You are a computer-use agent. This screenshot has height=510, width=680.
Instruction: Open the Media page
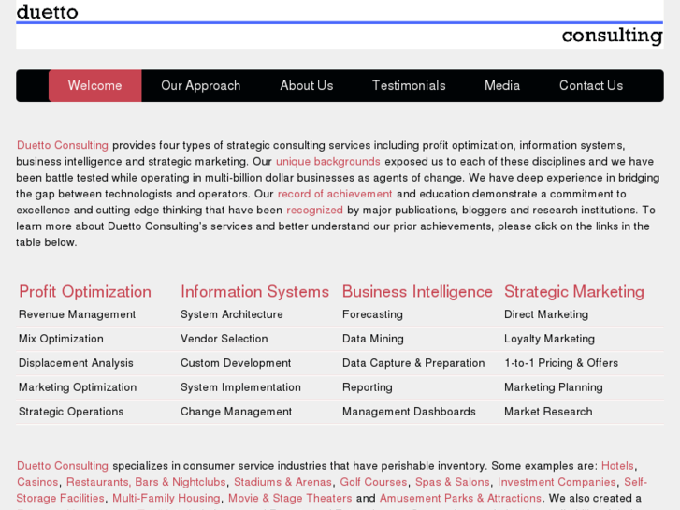pos(502,85)
